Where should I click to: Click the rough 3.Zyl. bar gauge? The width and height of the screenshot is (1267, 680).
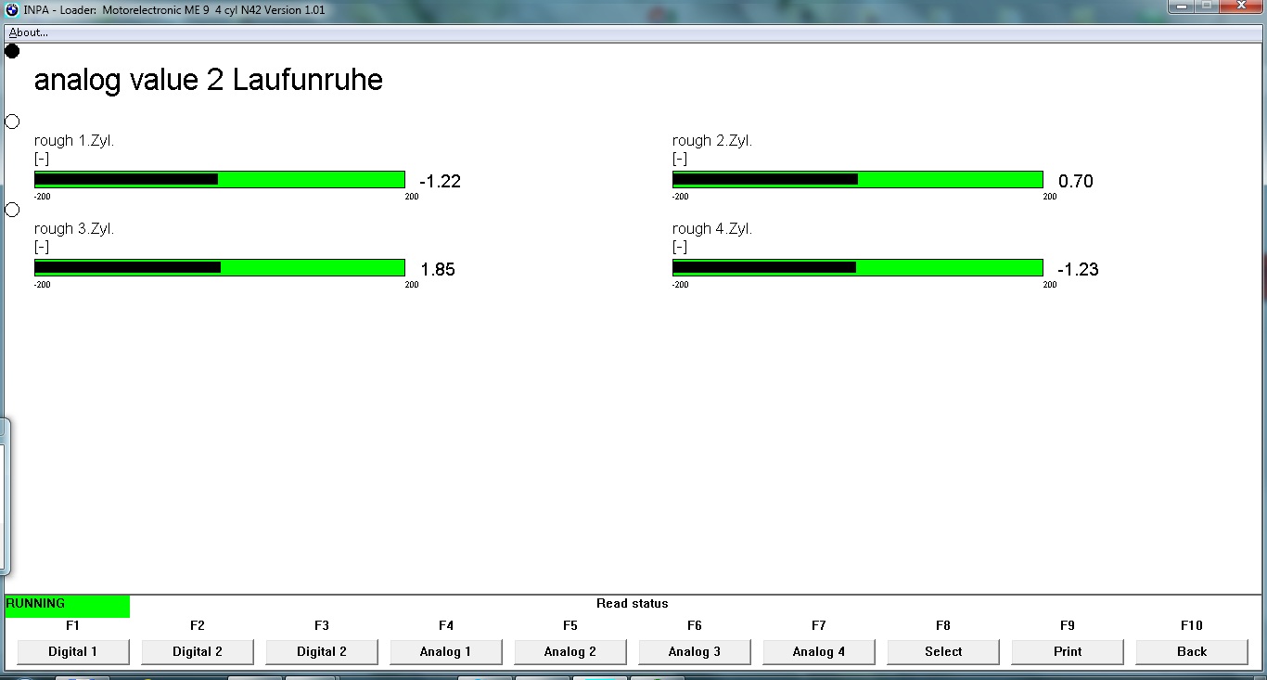(220, 267)
